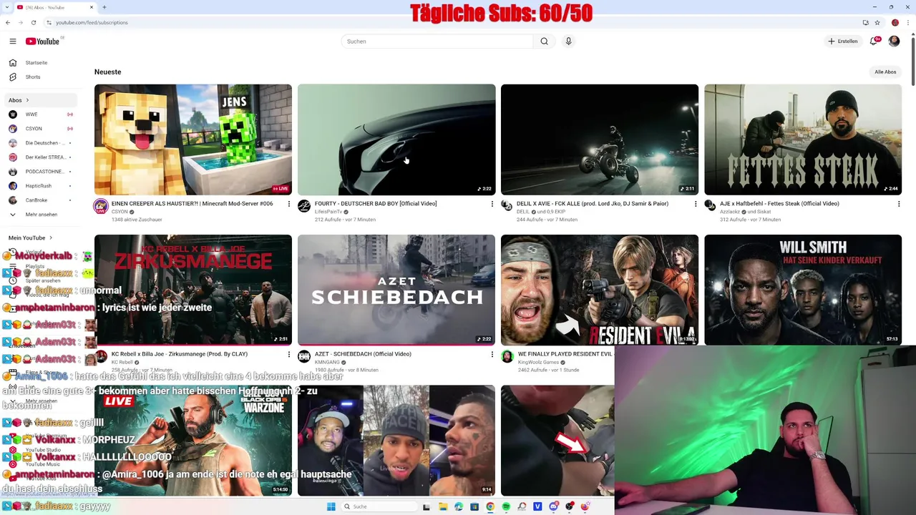
Task: Start voice search with microphone icon
Action: click(x=568, y=41)
